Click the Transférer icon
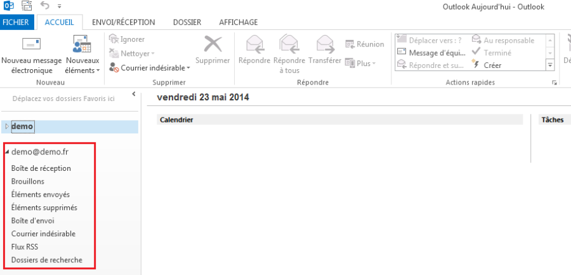 pyautogui.click(x=325, y=44)
